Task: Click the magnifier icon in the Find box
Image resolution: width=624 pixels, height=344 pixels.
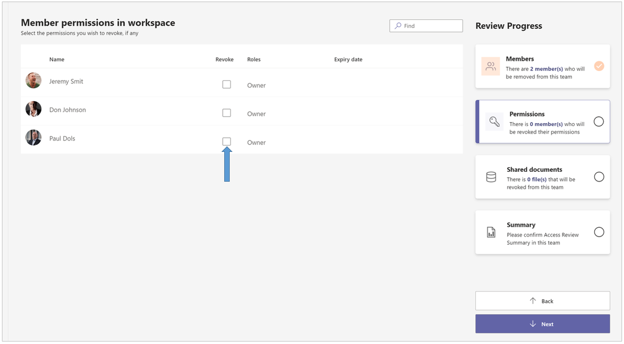Action: point(398,26)
